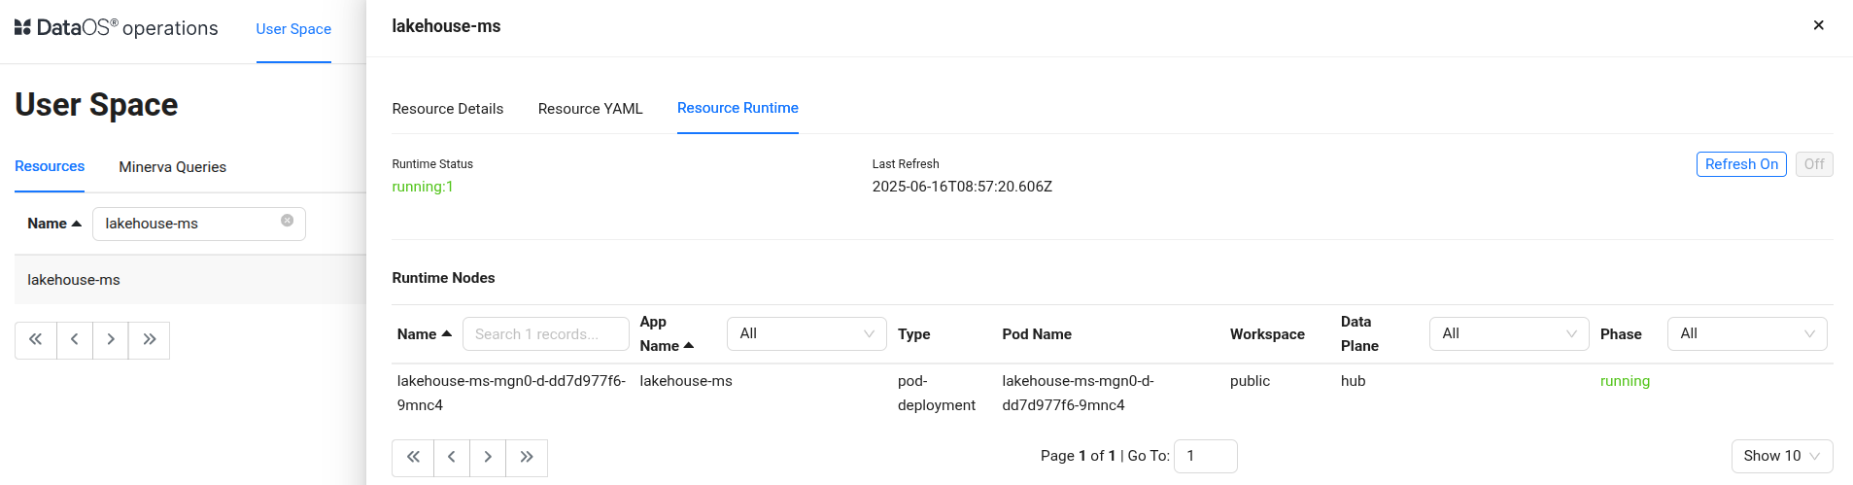Open the Data Plane filter dropdown

pyautogui.click(x=1508, y=333)
